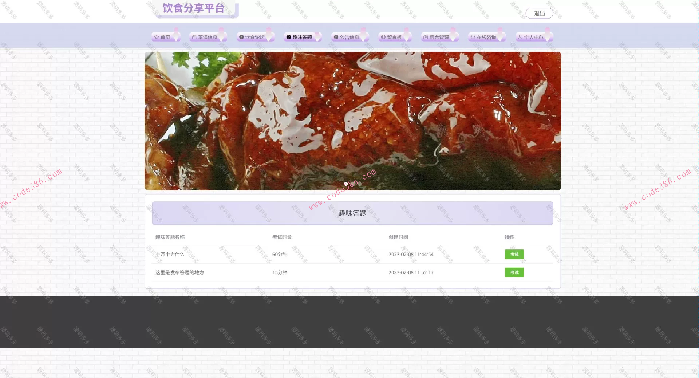Advance carousel with right arrow

(549, 121)
